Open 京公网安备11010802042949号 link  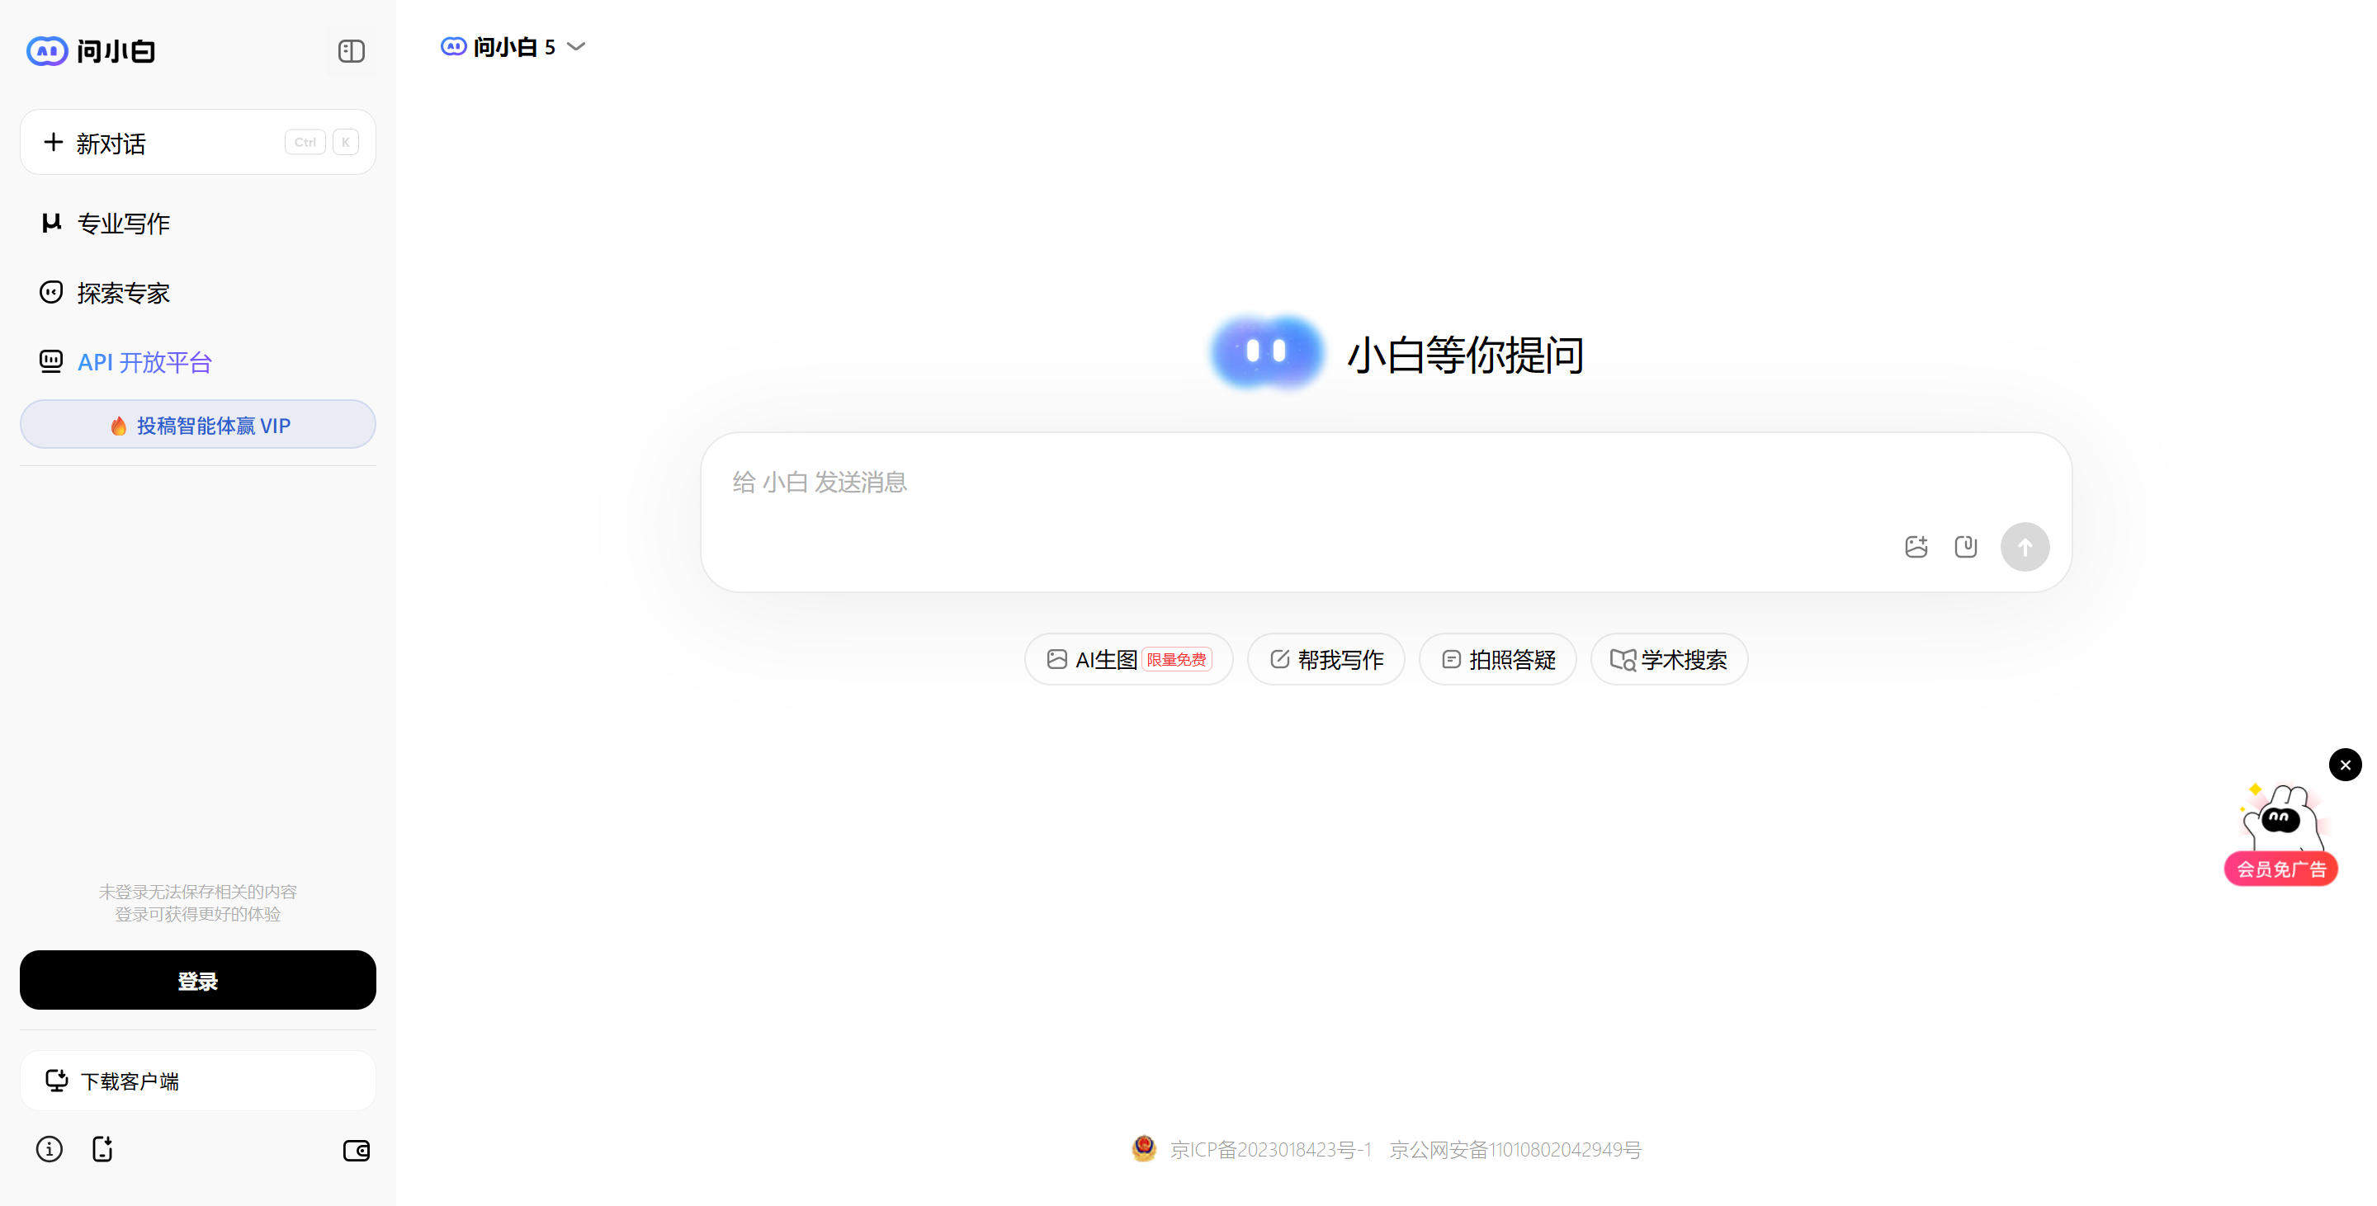(1515, 1150)
